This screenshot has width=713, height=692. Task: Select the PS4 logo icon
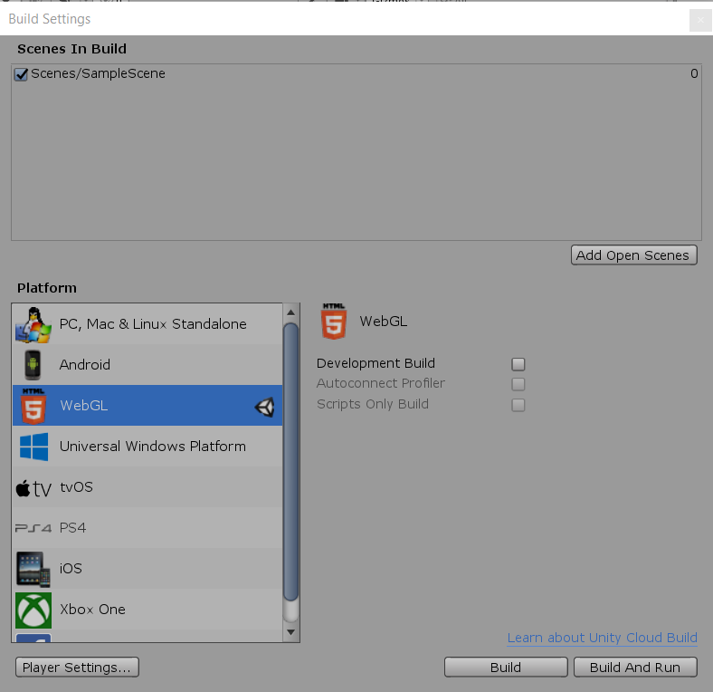[33, 528]
